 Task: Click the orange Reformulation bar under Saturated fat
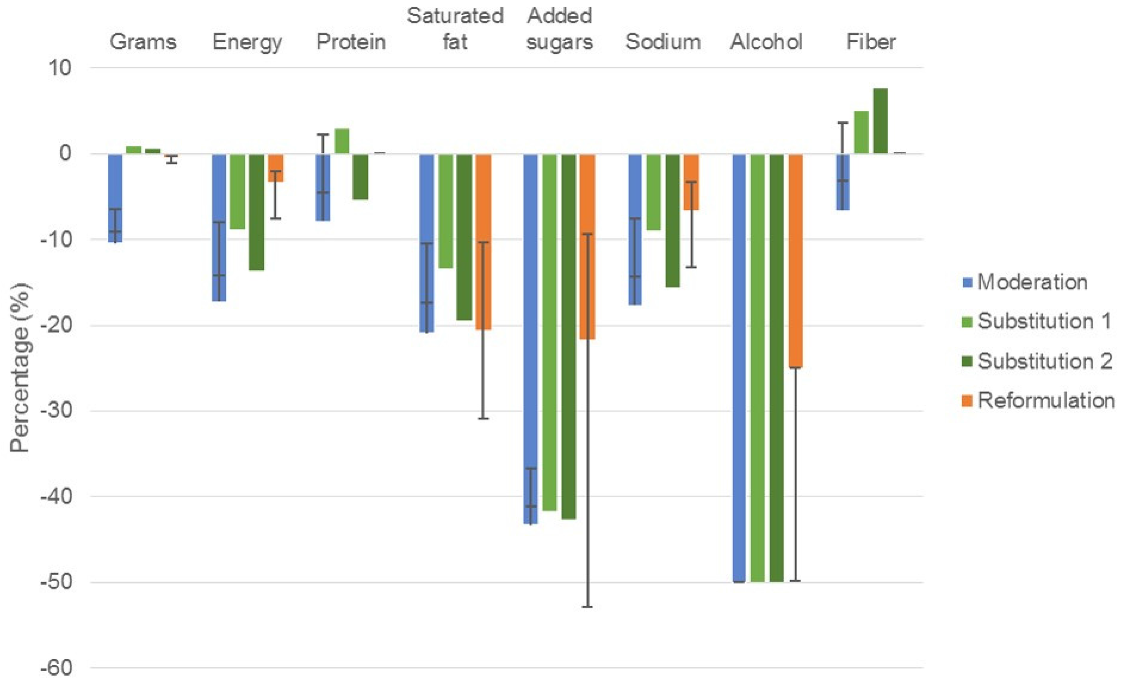tap(483, 242)
